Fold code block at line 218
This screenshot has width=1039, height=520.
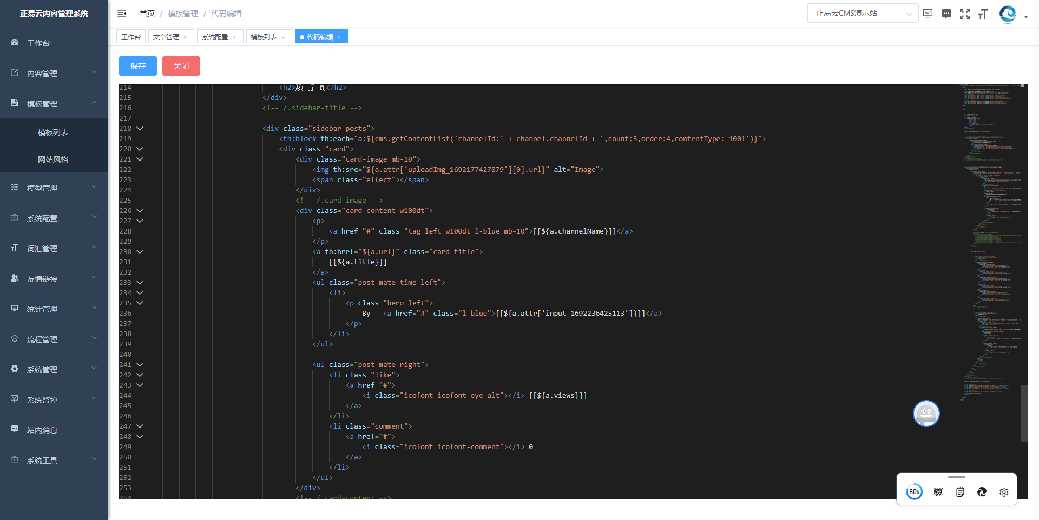140,129
